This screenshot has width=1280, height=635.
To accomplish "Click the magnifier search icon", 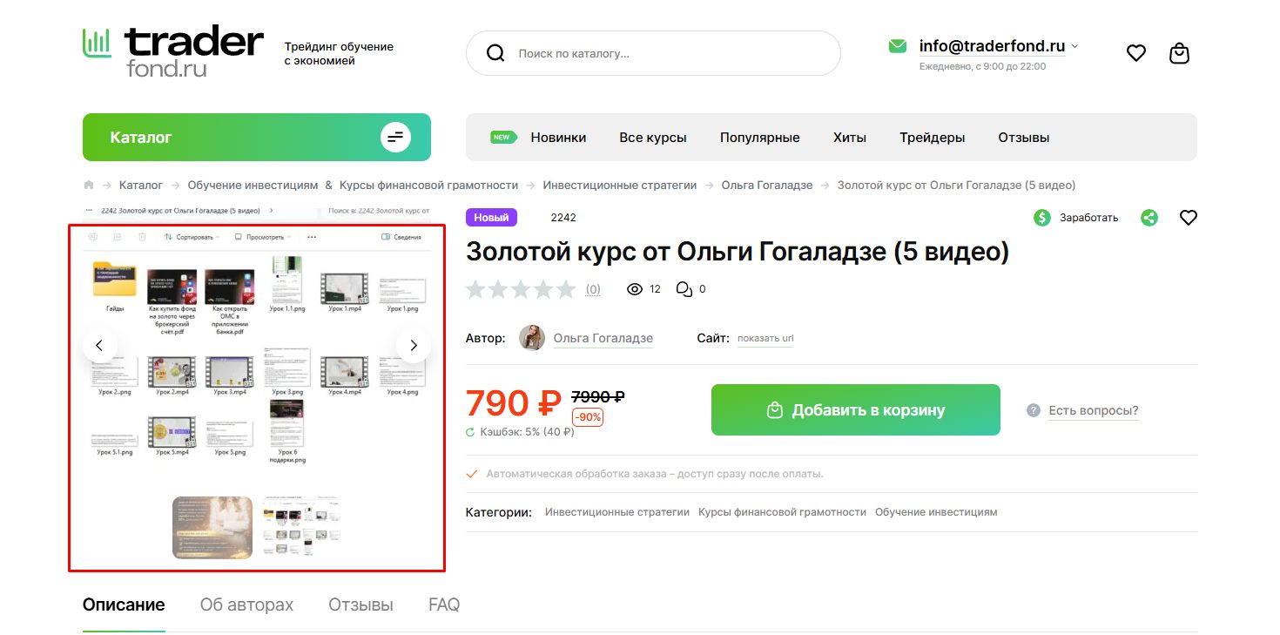I will pos(495,53).
